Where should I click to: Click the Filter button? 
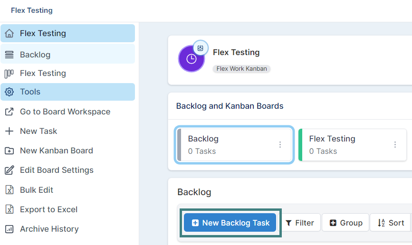click(x=299, y=223)
